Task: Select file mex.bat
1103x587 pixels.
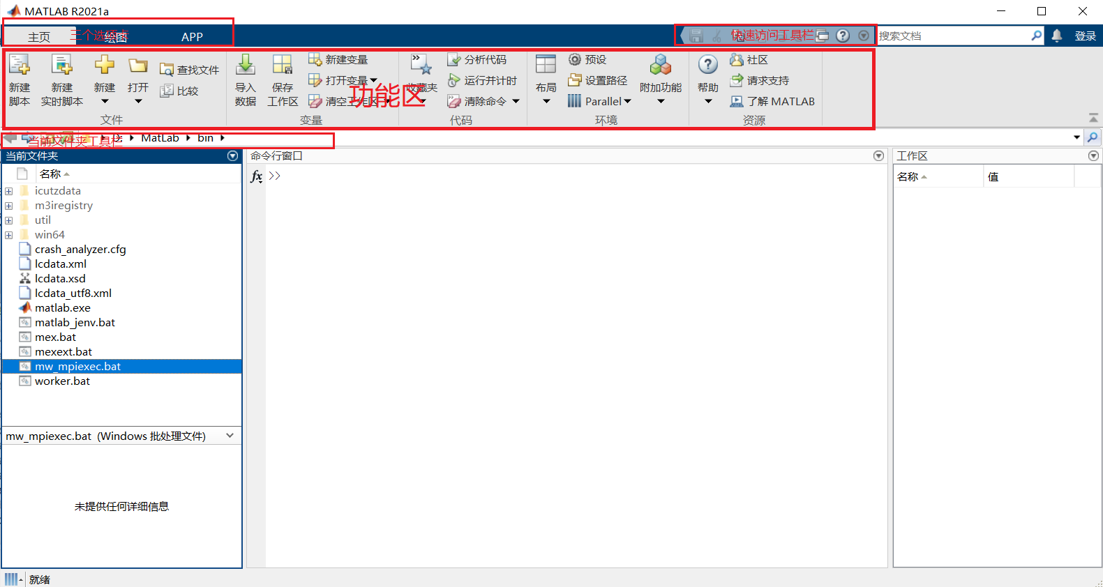Action: click(x=56, y=337)
